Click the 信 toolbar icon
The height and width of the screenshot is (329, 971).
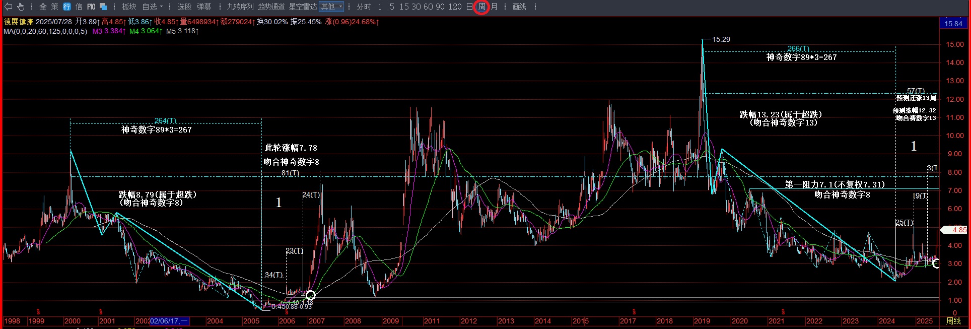click(x=79, y=7)
